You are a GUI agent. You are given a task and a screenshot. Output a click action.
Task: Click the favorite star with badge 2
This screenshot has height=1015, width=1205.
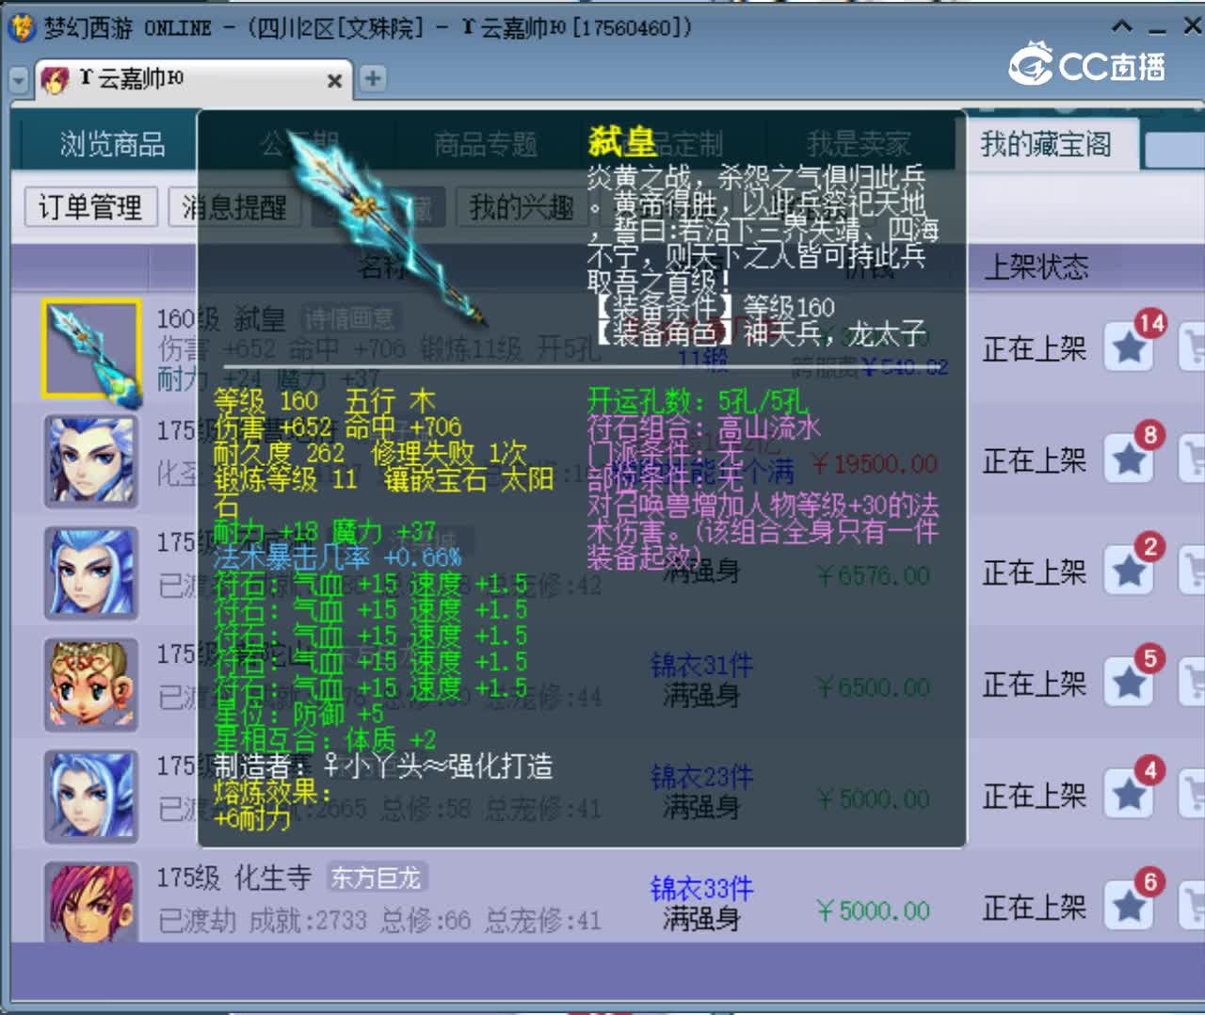click(x=1129, y=572)
